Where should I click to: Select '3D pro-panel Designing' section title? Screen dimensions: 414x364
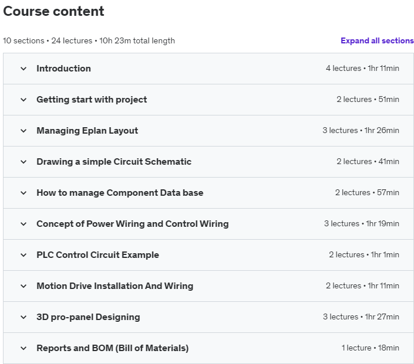tap(88, 317)
